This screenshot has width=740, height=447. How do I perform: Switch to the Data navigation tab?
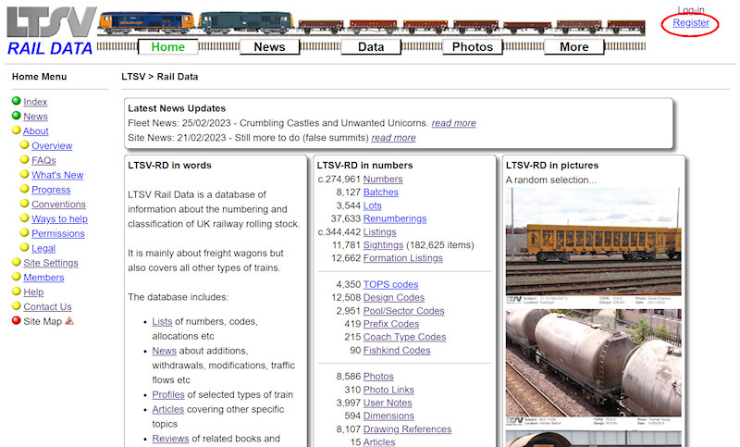(371, 47)
